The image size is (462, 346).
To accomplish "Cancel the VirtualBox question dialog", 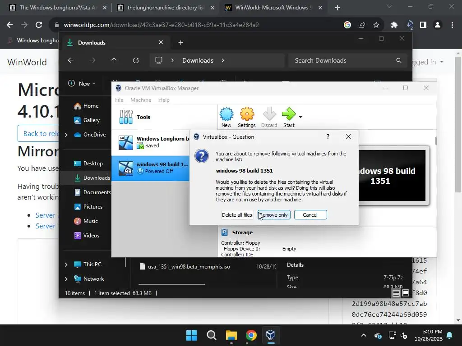I will point(310,215).
